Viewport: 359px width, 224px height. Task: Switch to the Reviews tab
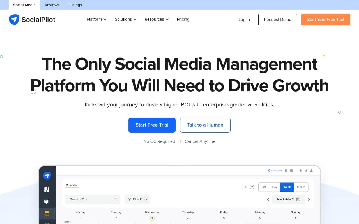pyautogui.click(x=52, y=5)
